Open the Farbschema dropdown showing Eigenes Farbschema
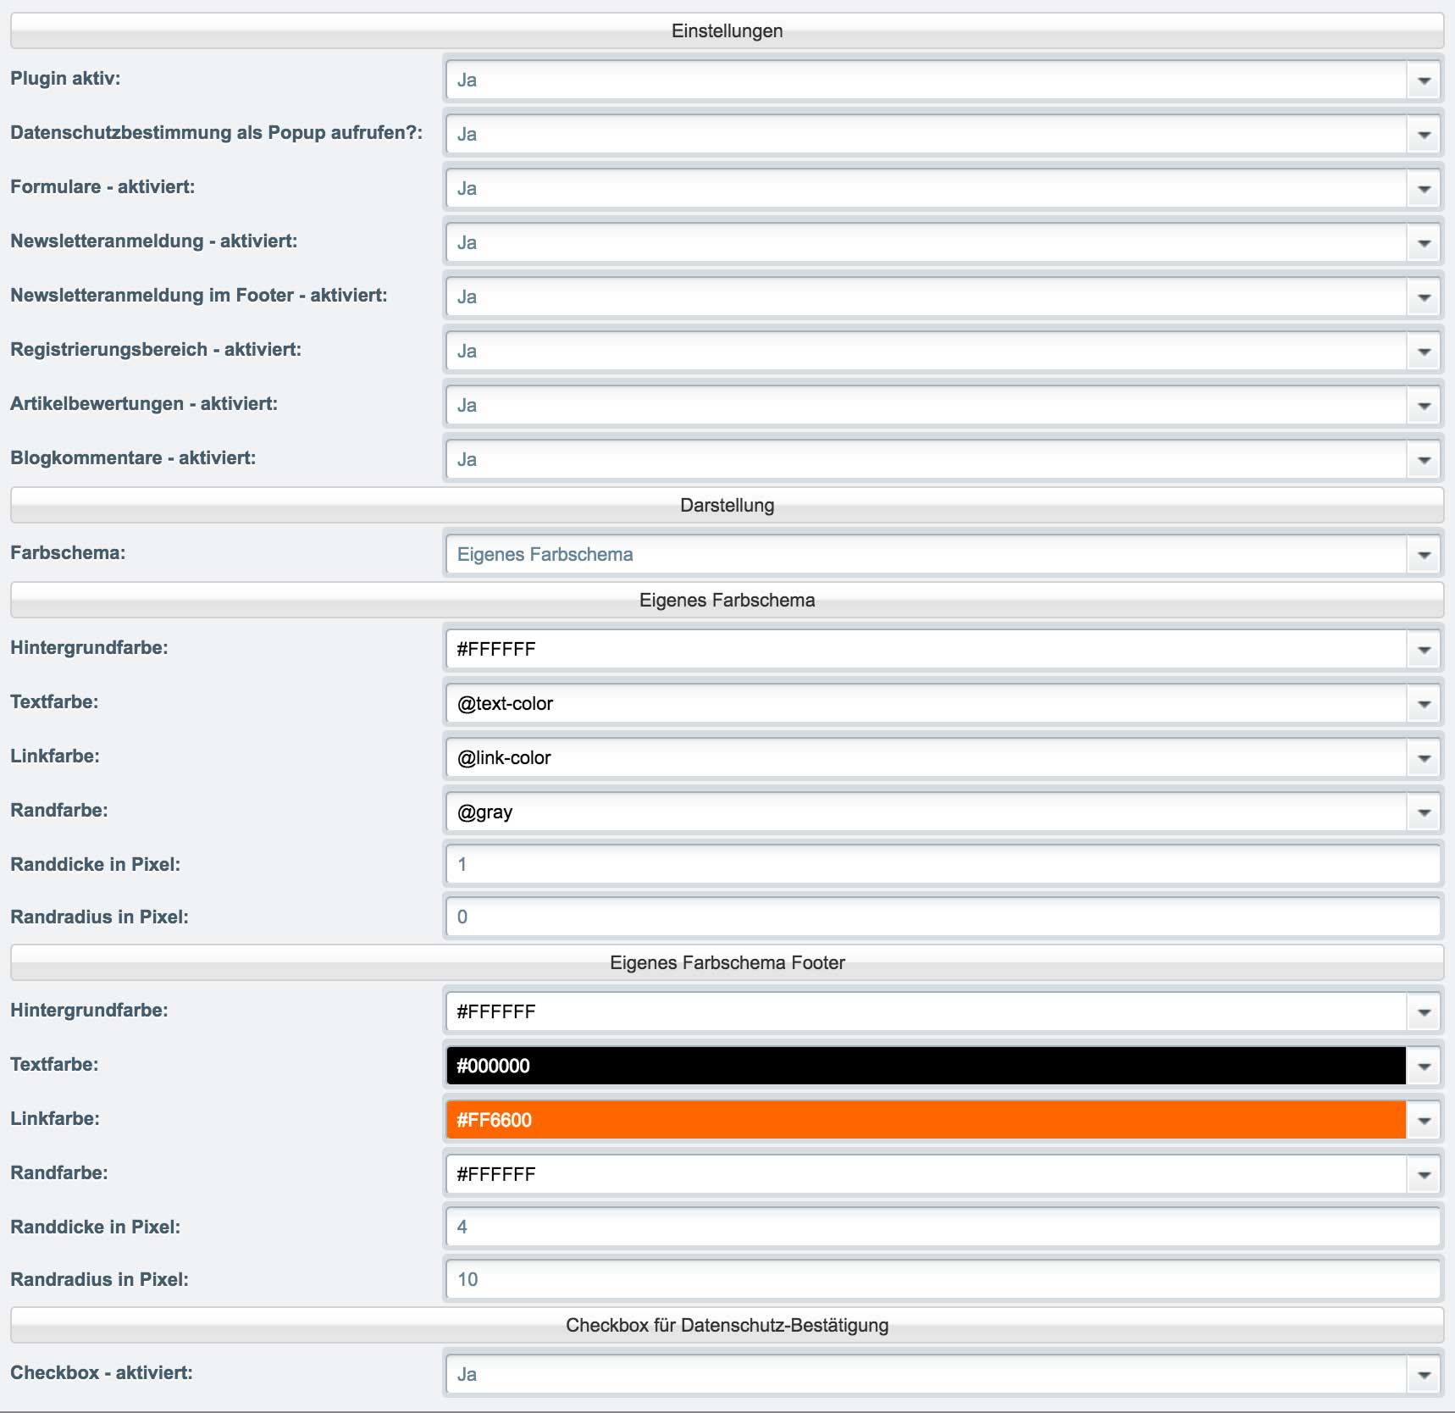The image size is (1455, 1413). (x=943, y=554)
